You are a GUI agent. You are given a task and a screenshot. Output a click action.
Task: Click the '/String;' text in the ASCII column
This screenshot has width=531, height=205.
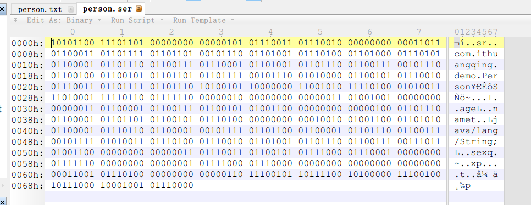[476, 141]
